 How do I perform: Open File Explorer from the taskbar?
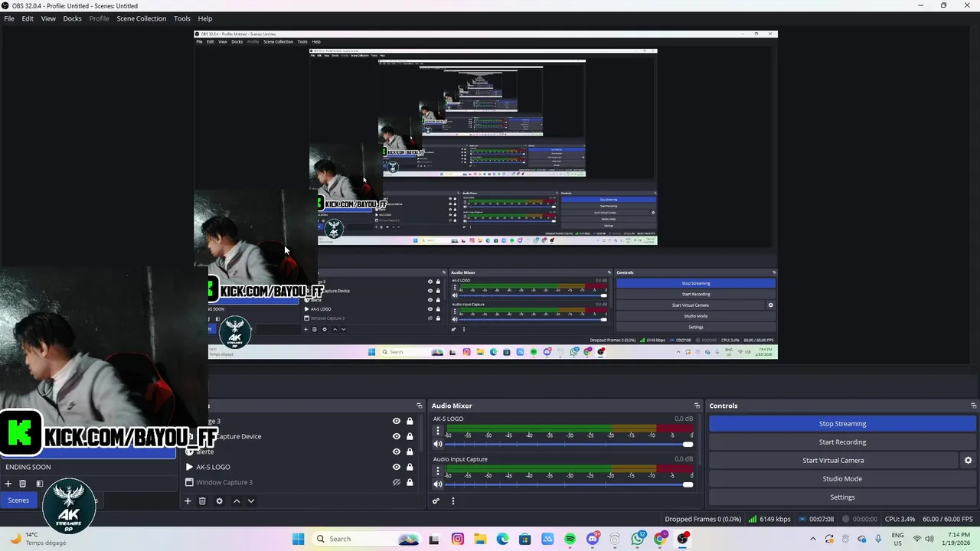(480, 539)
